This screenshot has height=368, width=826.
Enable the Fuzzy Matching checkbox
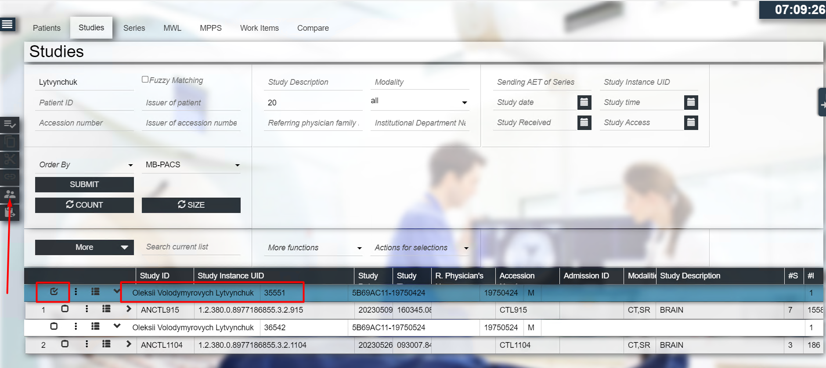[145, 79]
